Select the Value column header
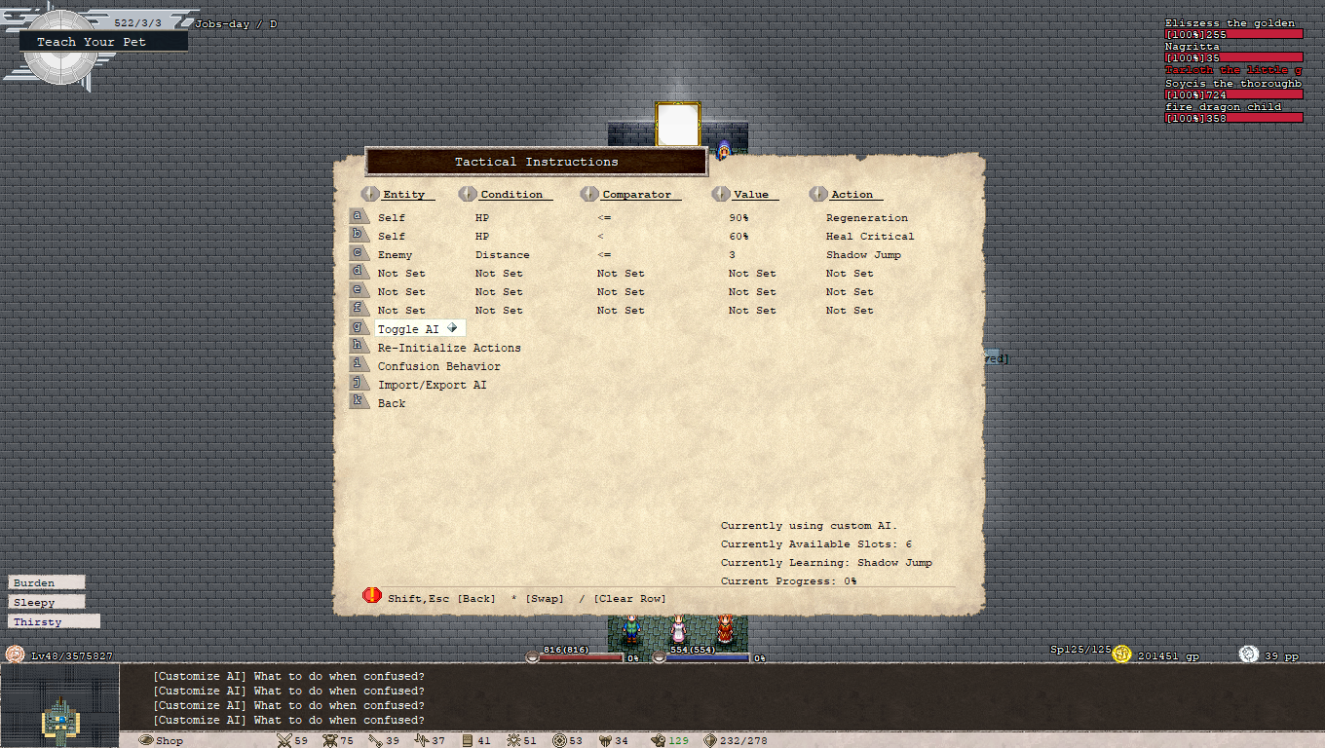Screen dimensions: 1325x748 pos(750,195)
